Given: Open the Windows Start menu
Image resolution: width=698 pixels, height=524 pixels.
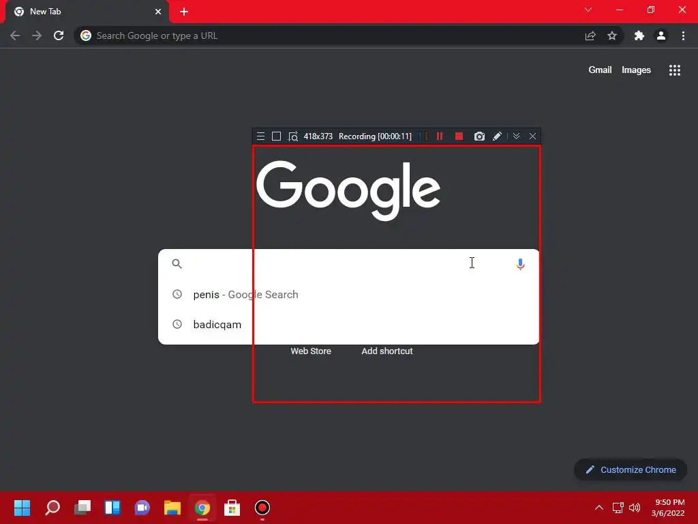Looking at the screenshot, I should pyautogui.click(x=22, y=508).
